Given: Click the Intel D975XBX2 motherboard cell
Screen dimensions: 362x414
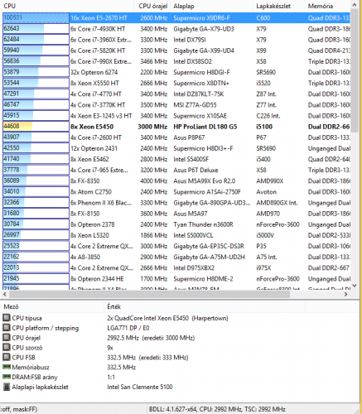Looking at the screenshot, I should (x=194, y=268).
